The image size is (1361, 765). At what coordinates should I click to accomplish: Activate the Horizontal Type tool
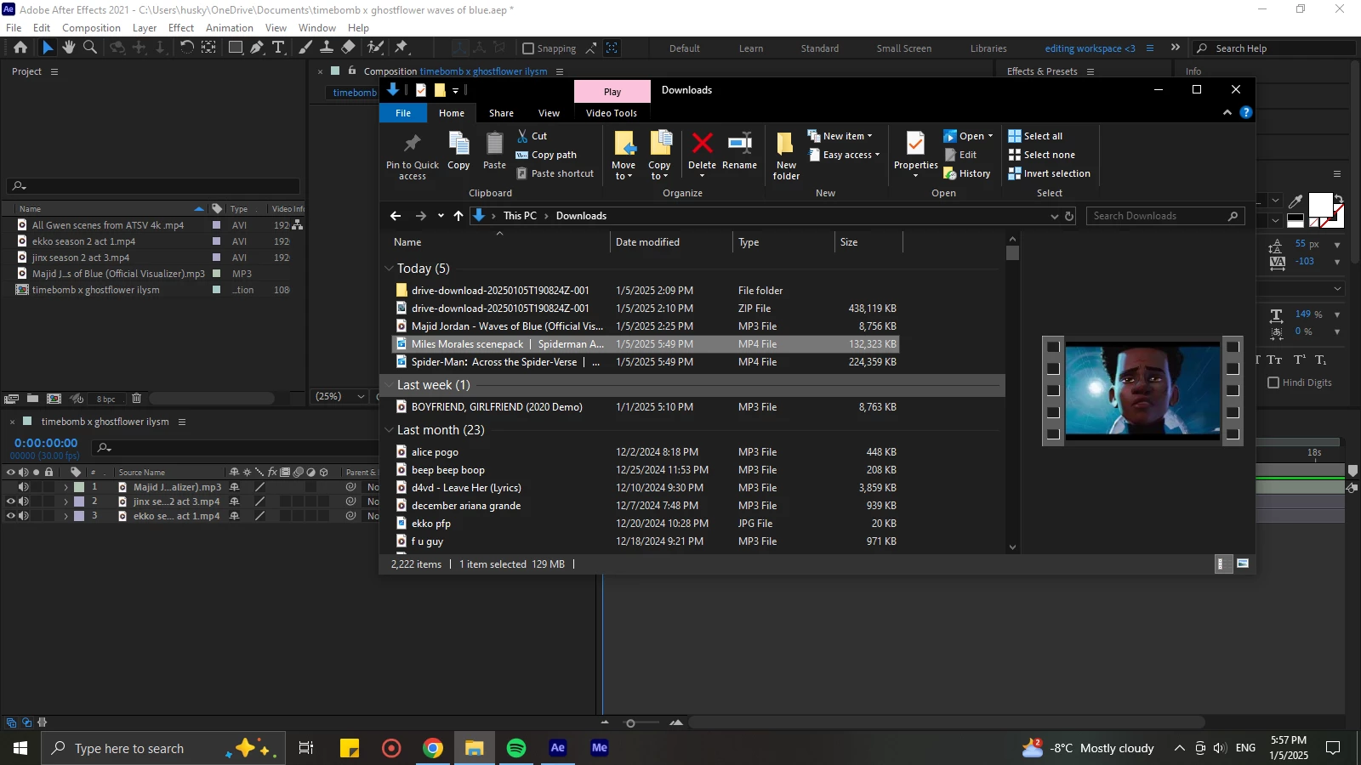tap(277, 48)
